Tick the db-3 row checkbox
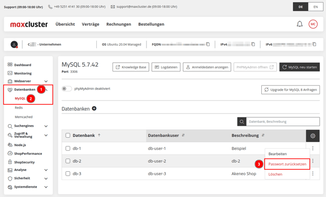This screenshot has width=326, height=197. (68, 174)
